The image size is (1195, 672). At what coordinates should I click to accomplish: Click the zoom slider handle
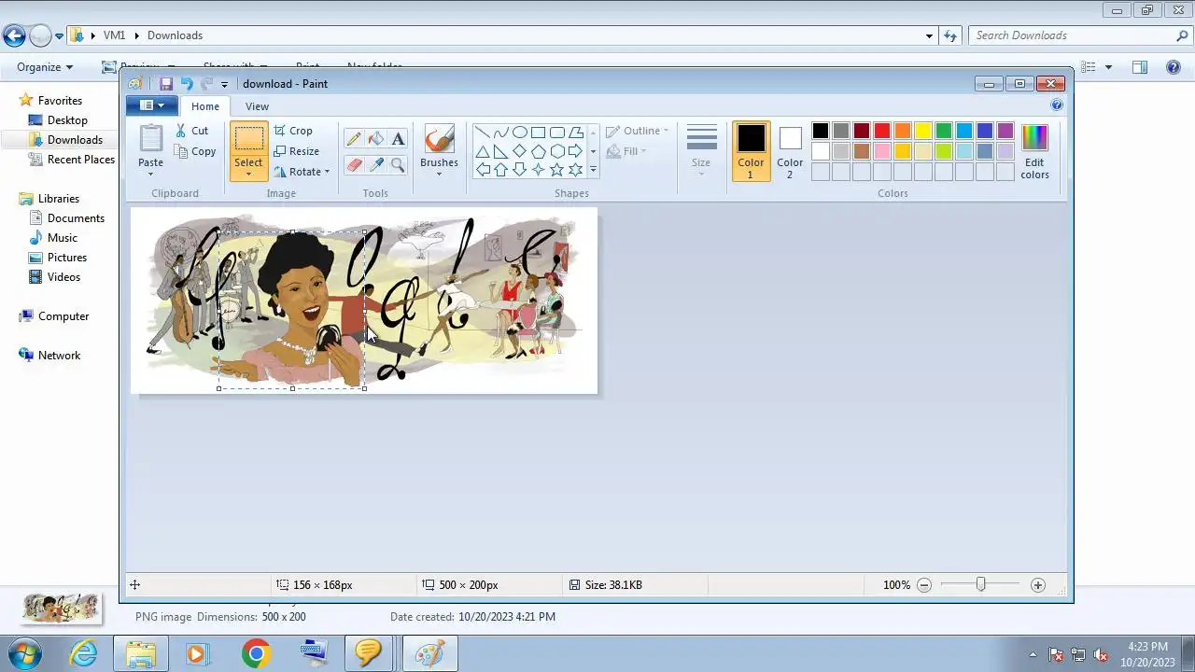click(x=980, y=585)
